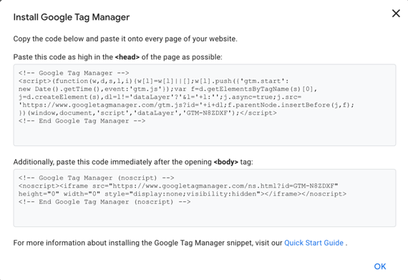Click the noscript iframe src URL line
Image resolution: width=408 pixels, height=280 pixels.
[x=178, y=186]
